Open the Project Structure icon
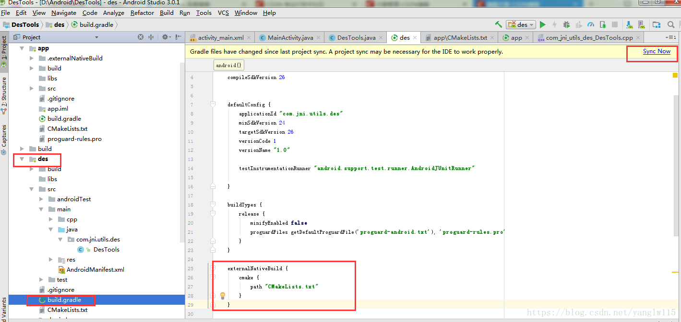Image resolution: width=681 pixels, height=322 pixels. (x=657, y=24)
